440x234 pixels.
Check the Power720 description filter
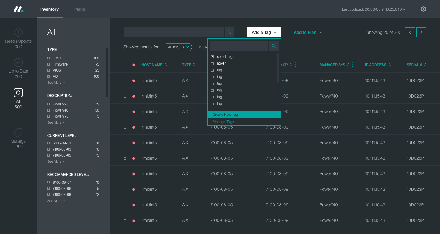tap(49, 104)
